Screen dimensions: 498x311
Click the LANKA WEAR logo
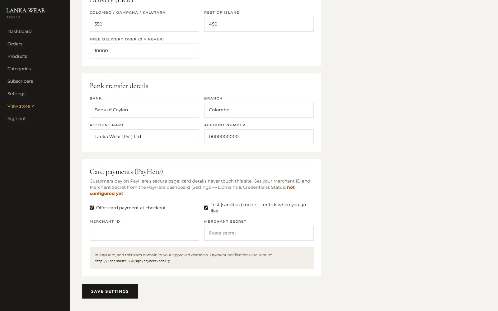(x=26, y=11)
